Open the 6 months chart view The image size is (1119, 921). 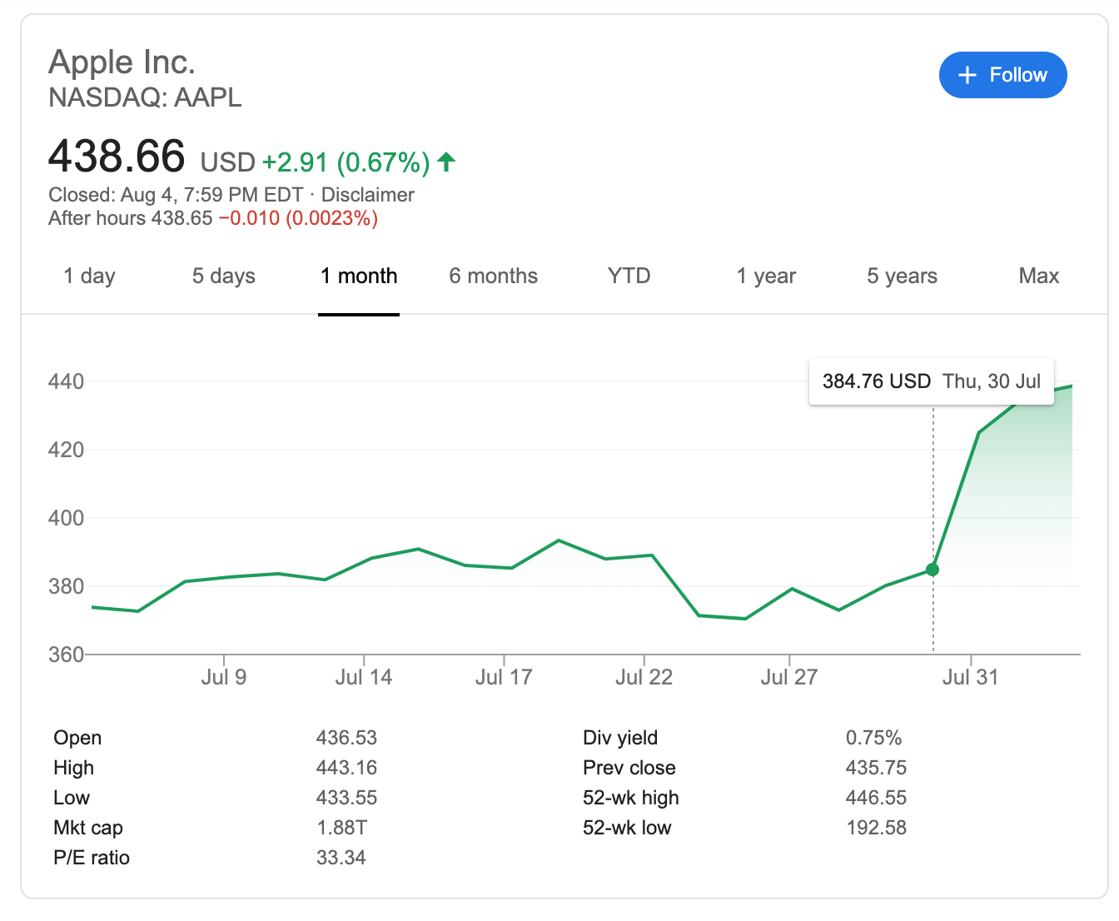pos(493,276)
